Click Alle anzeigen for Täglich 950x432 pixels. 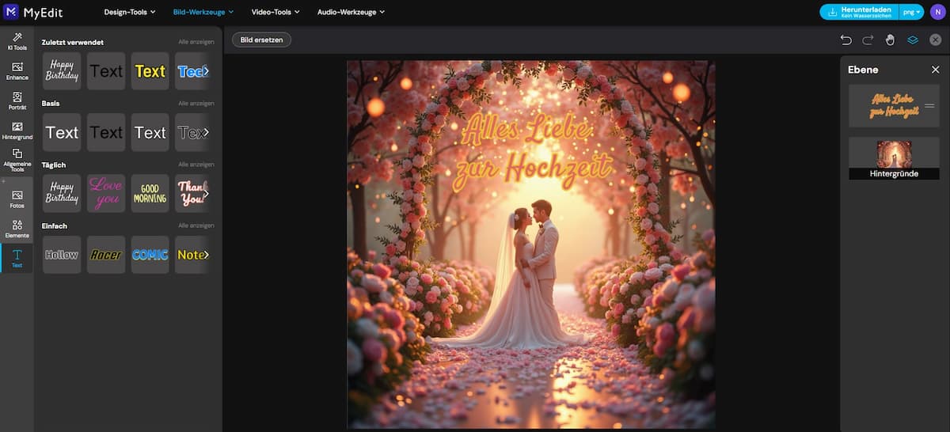(x=196, y=165)
